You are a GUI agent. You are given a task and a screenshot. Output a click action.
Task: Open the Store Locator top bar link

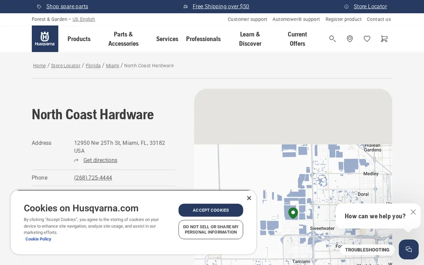coord(370,7)
